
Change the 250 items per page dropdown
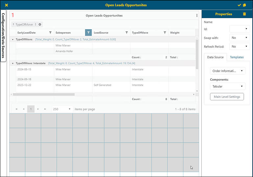tap(62, 109)
